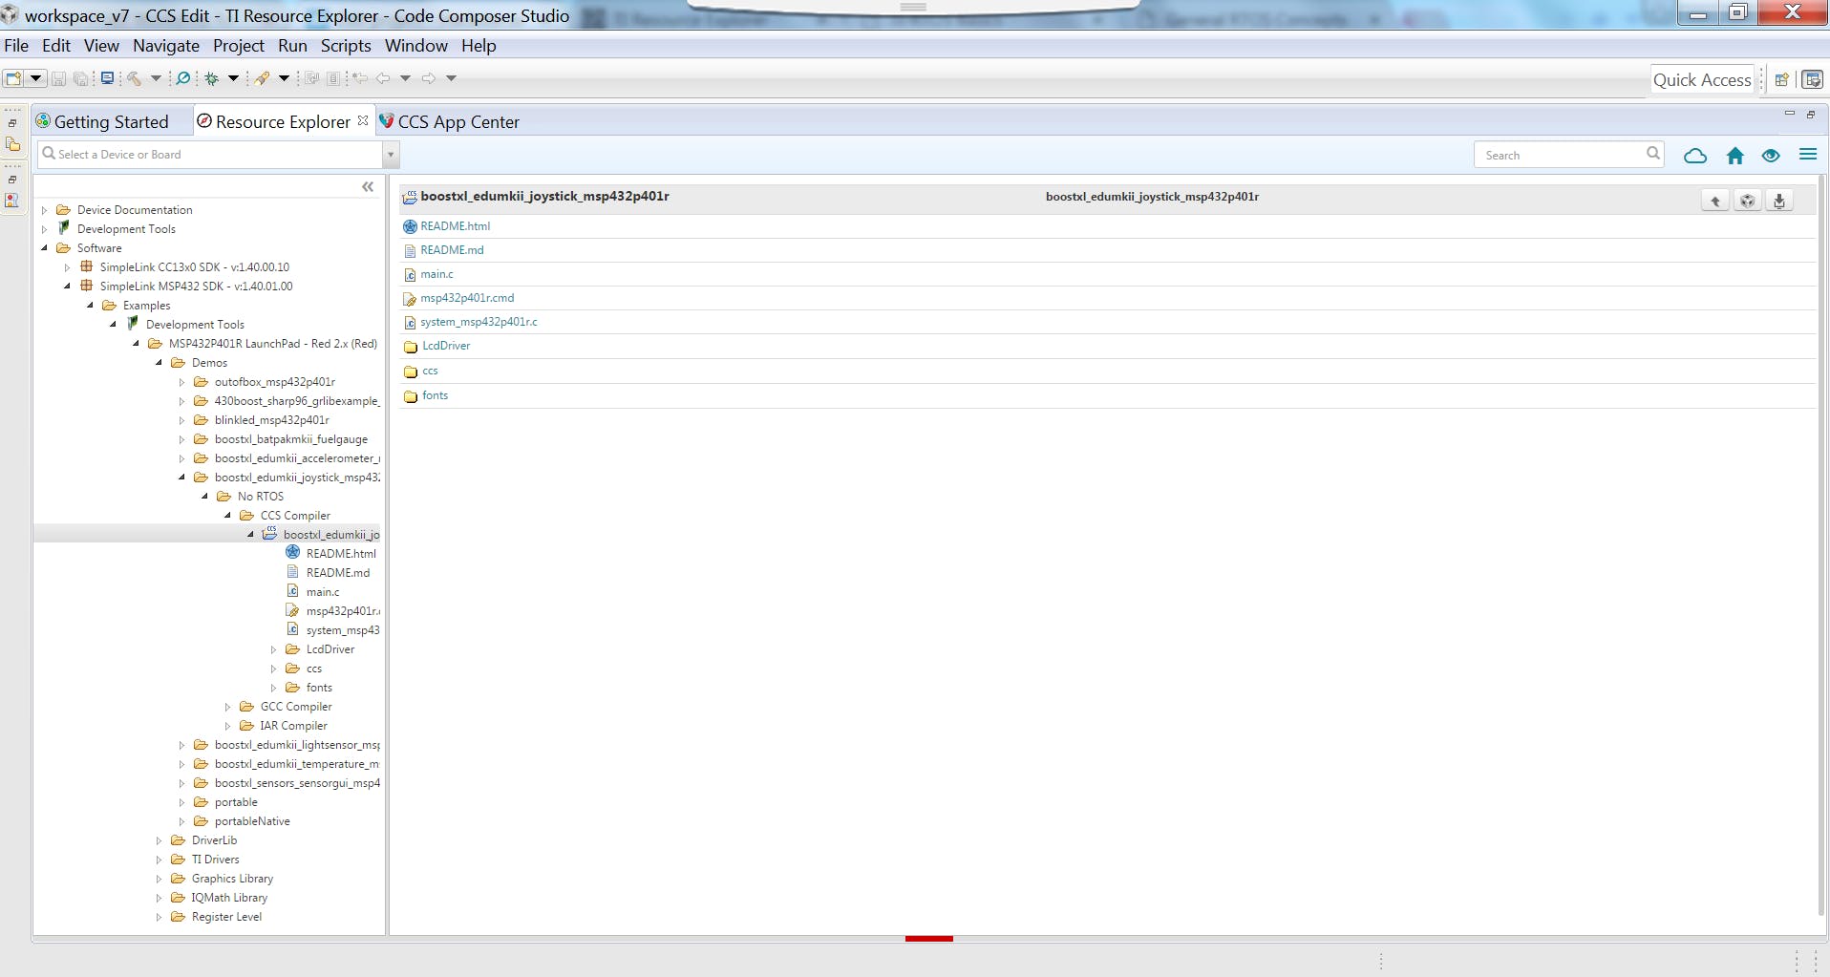Click the up arrow button beside the cube icon

pos(1715,201)
